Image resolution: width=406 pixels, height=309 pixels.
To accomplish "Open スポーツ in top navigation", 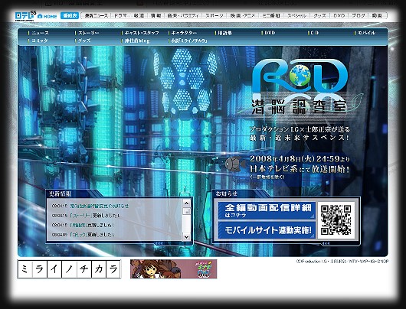I will [x=214, y=16].
